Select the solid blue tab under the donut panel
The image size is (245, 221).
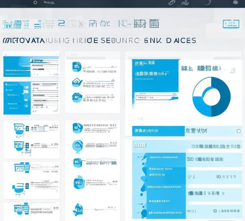coord(158,131)
